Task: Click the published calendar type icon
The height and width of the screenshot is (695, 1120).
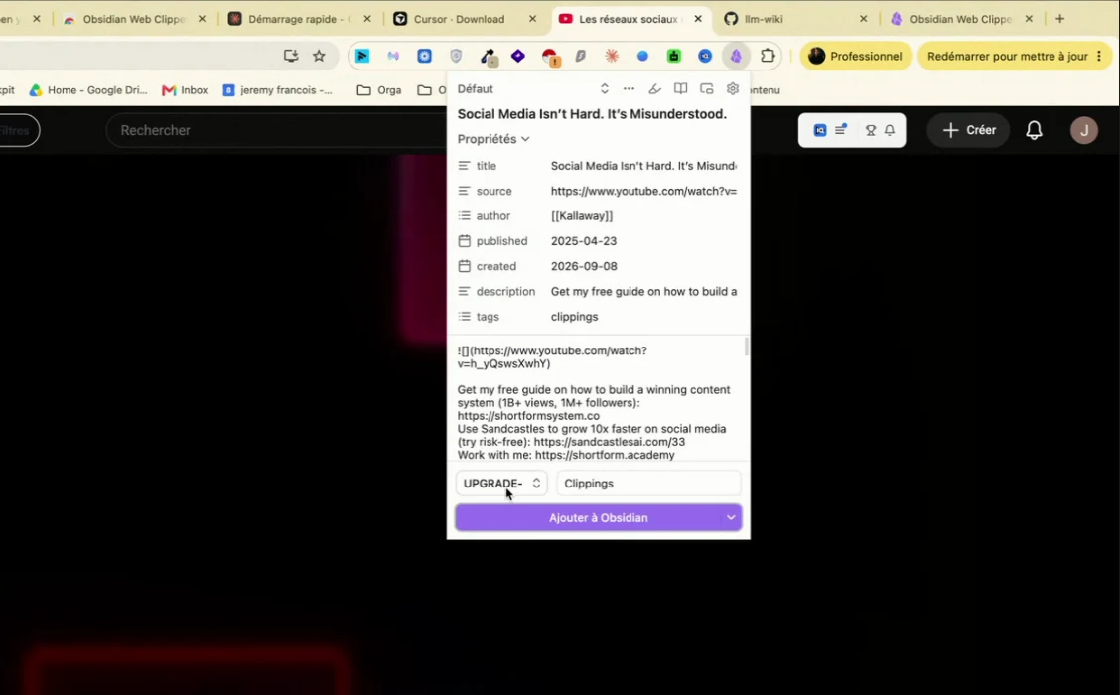Action: [465, 241]
